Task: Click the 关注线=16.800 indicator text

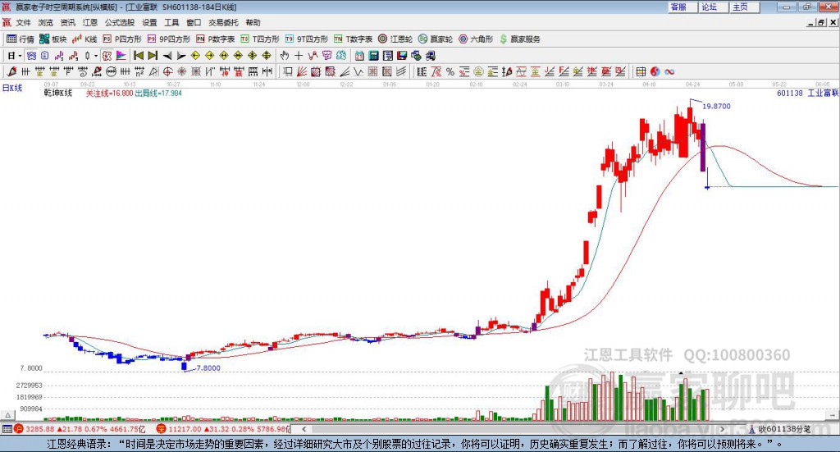Action: pyautogui.click(x=109, y=94)
